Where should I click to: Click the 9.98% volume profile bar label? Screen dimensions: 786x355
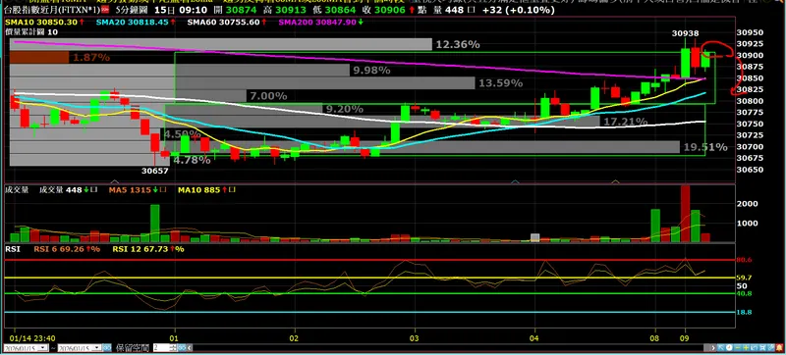tap(371, 71)
